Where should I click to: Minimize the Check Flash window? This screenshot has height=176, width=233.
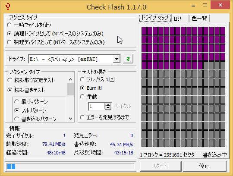point(193,6)
